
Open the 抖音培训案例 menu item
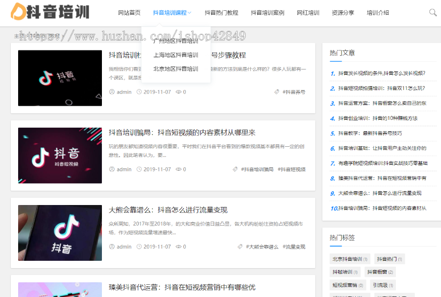(268, 13)
